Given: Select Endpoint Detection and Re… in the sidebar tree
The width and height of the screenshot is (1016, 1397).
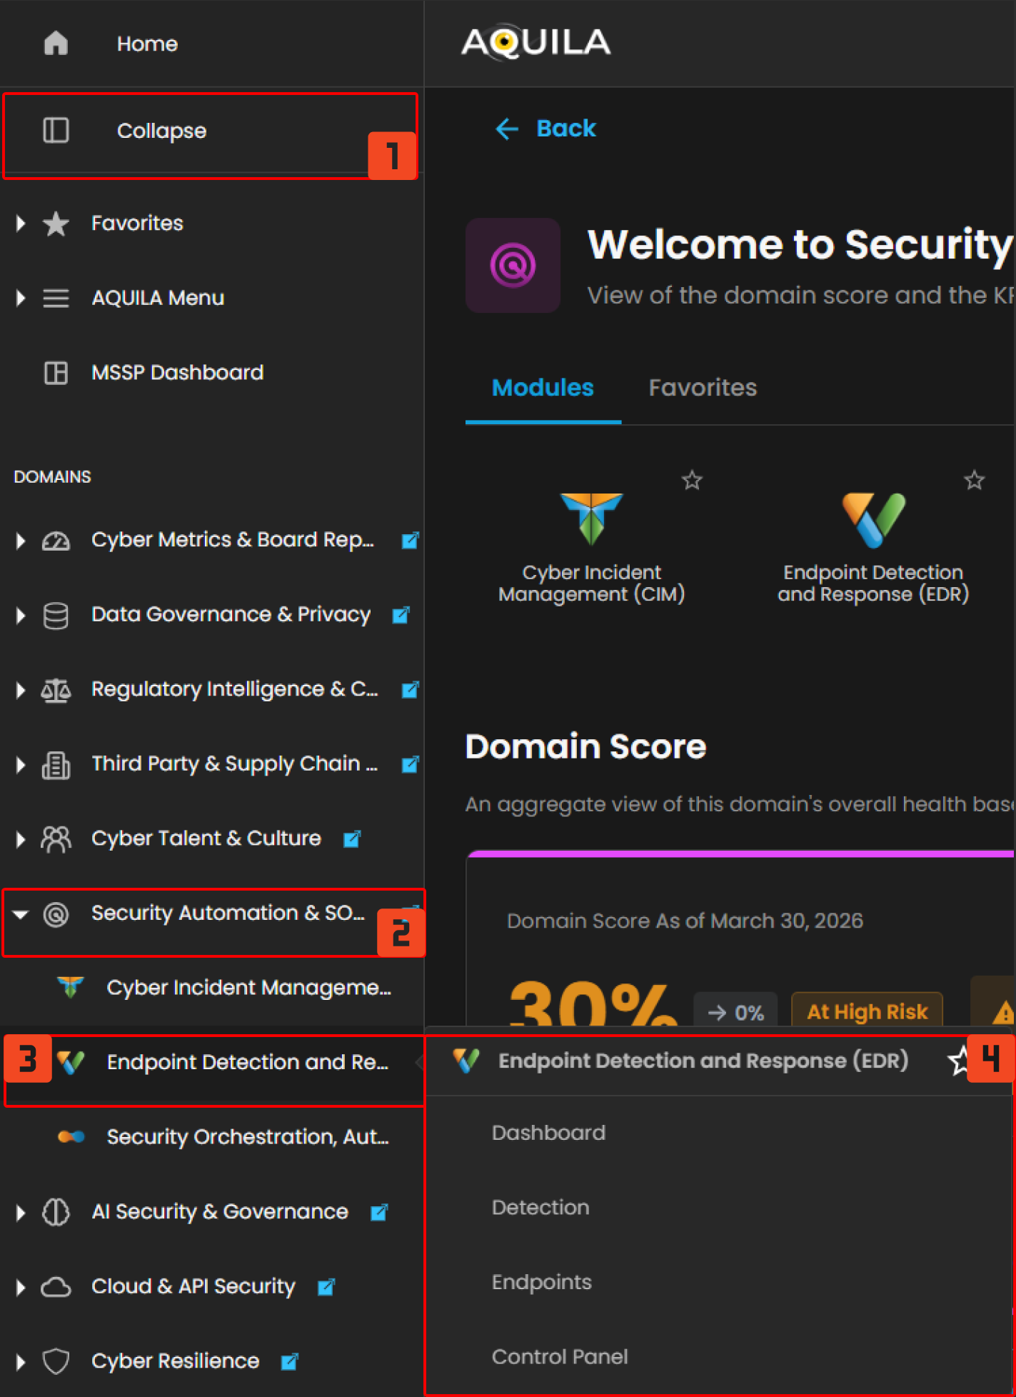Looking at the screenshot, I should pos(248,1063).
